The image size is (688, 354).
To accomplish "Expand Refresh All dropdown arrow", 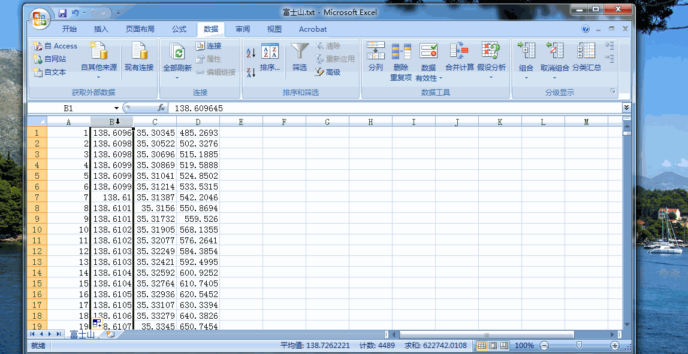I will click(177, 78).
